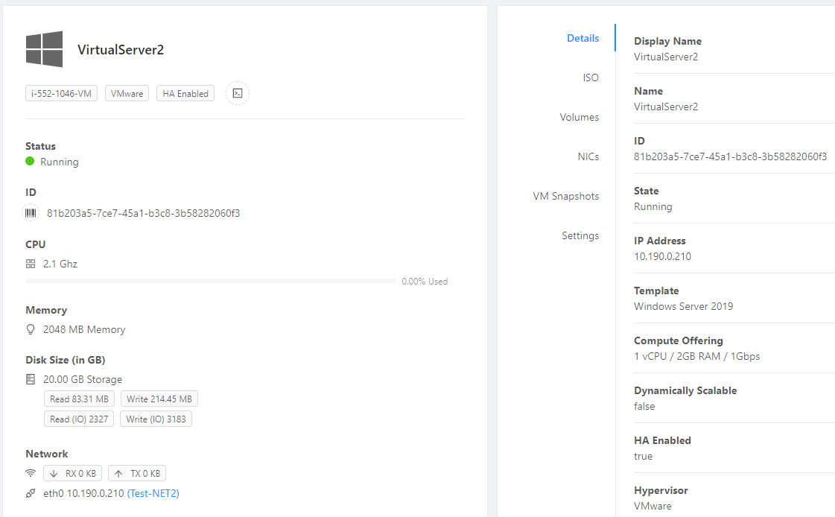The height and width of the screenshot is (517, 835).
Task: Click the barcode icon next to the ID
Action: pos(30,212)
